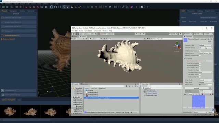Open the Filter Mode dropdown
This screenshot has height=123, width=219.
tap(205, 82)
